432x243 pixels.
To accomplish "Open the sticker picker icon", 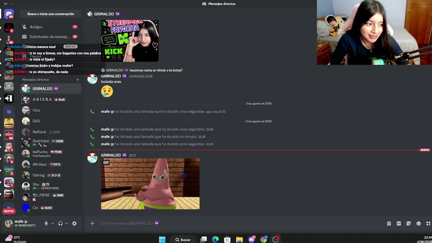I will 409,223.
